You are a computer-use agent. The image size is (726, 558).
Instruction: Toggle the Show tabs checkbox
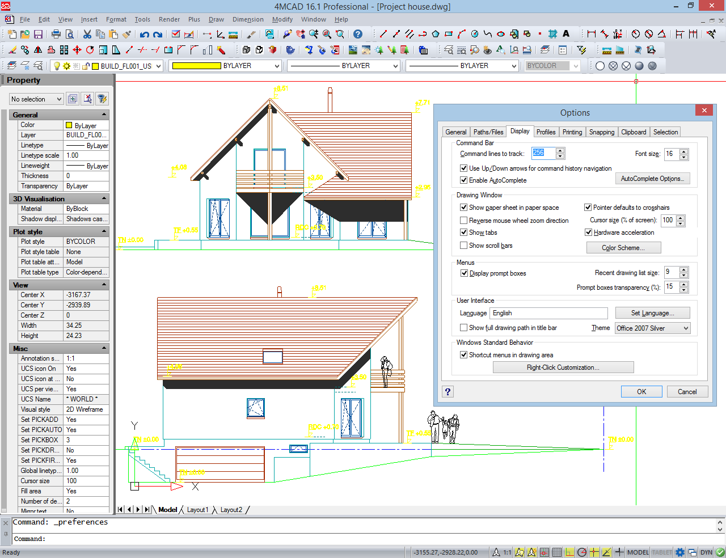point(463,232)
